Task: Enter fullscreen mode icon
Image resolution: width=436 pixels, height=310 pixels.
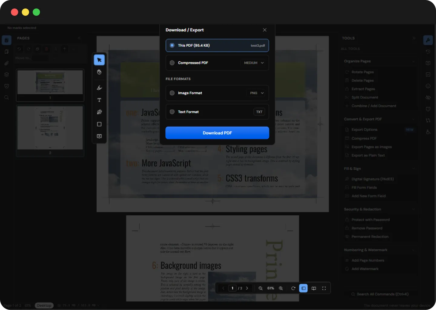Action: [324, 288]
